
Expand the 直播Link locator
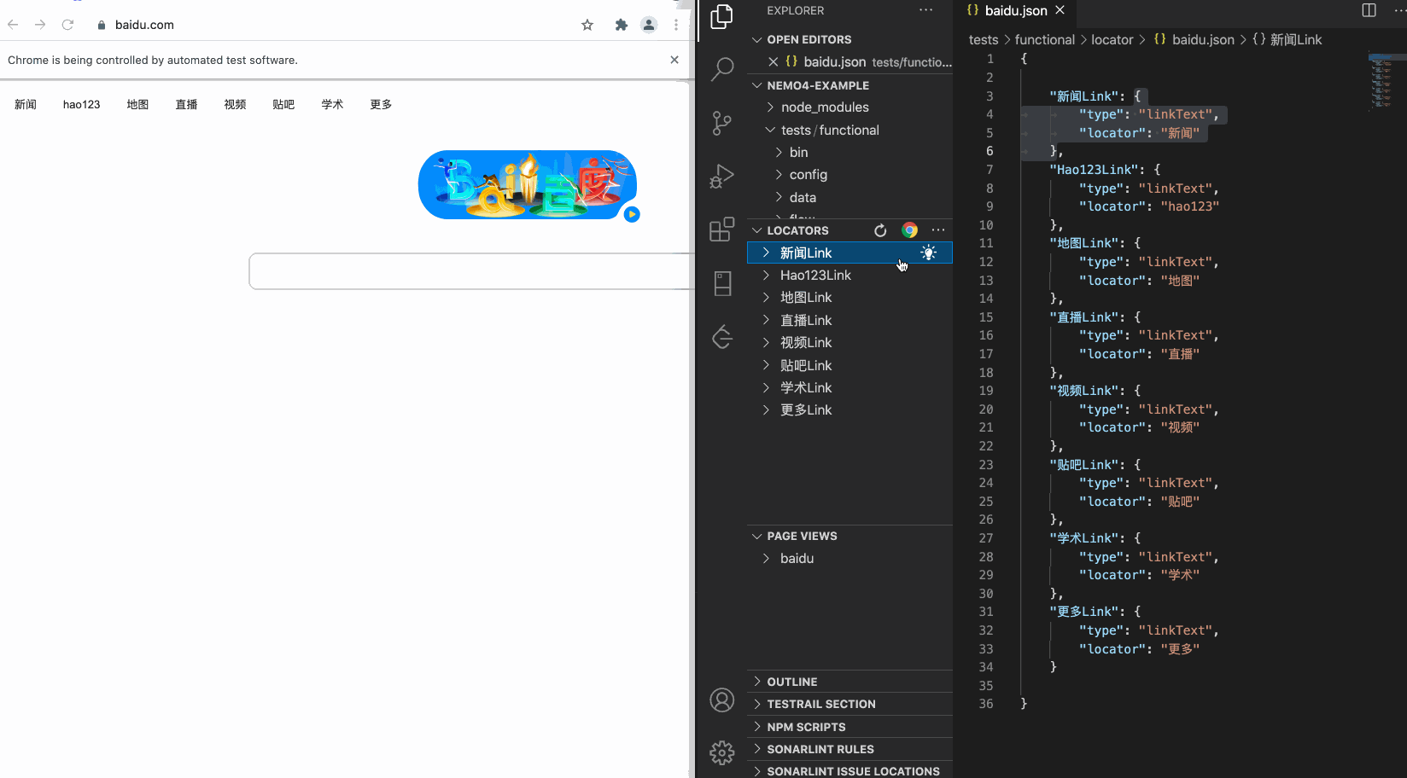[766, 320]
